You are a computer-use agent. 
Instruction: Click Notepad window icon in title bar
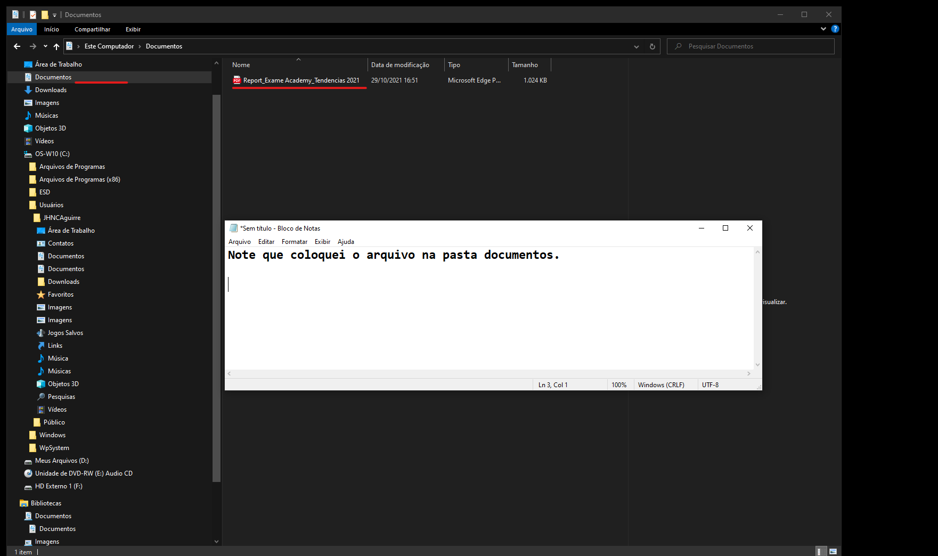(233, 228)
